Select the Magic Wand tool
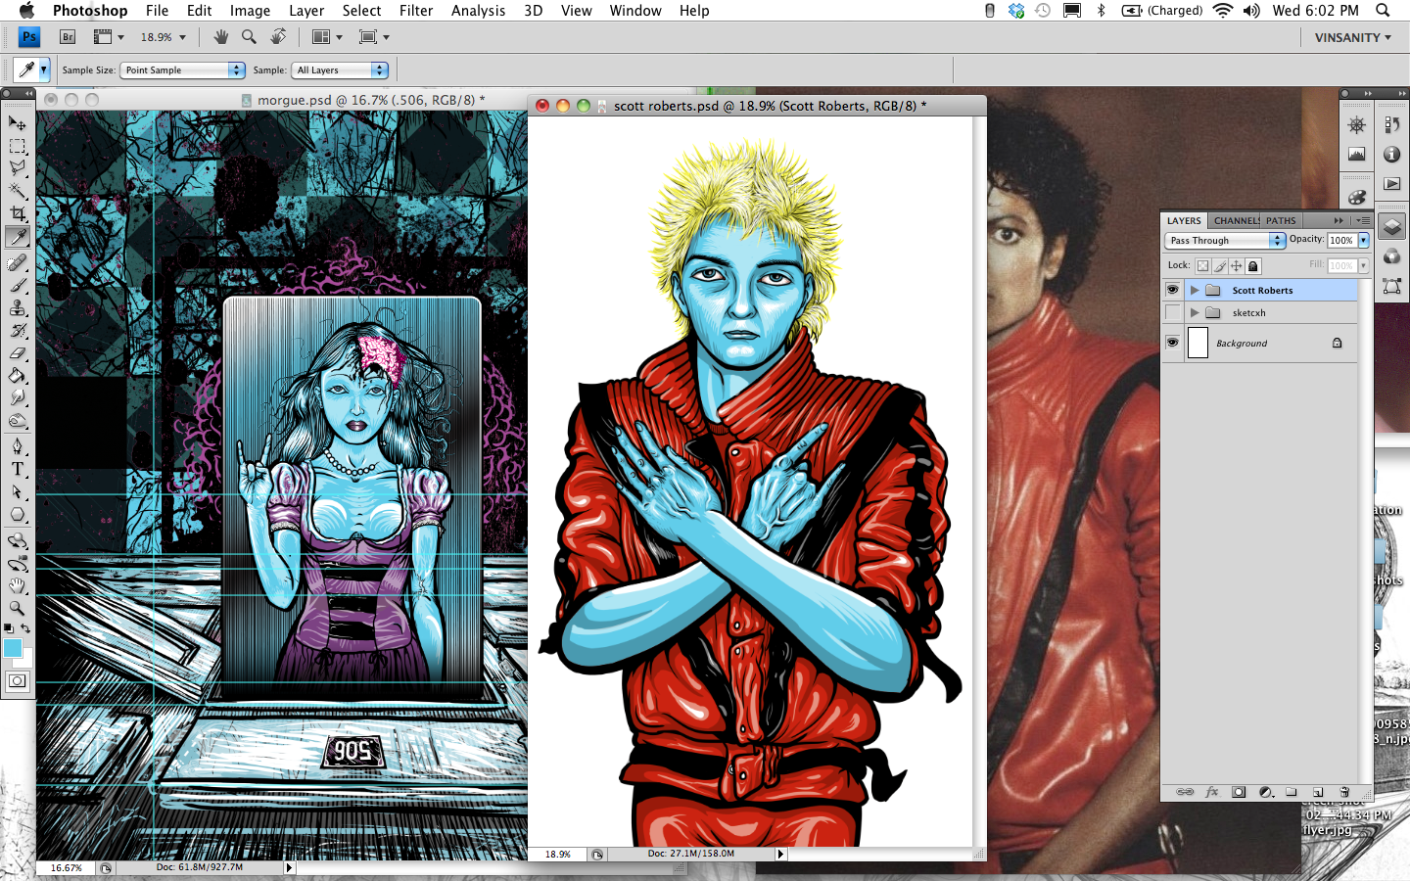This screenshot has height=881, width=1410. pyautogui.click(x=18, y=191)
